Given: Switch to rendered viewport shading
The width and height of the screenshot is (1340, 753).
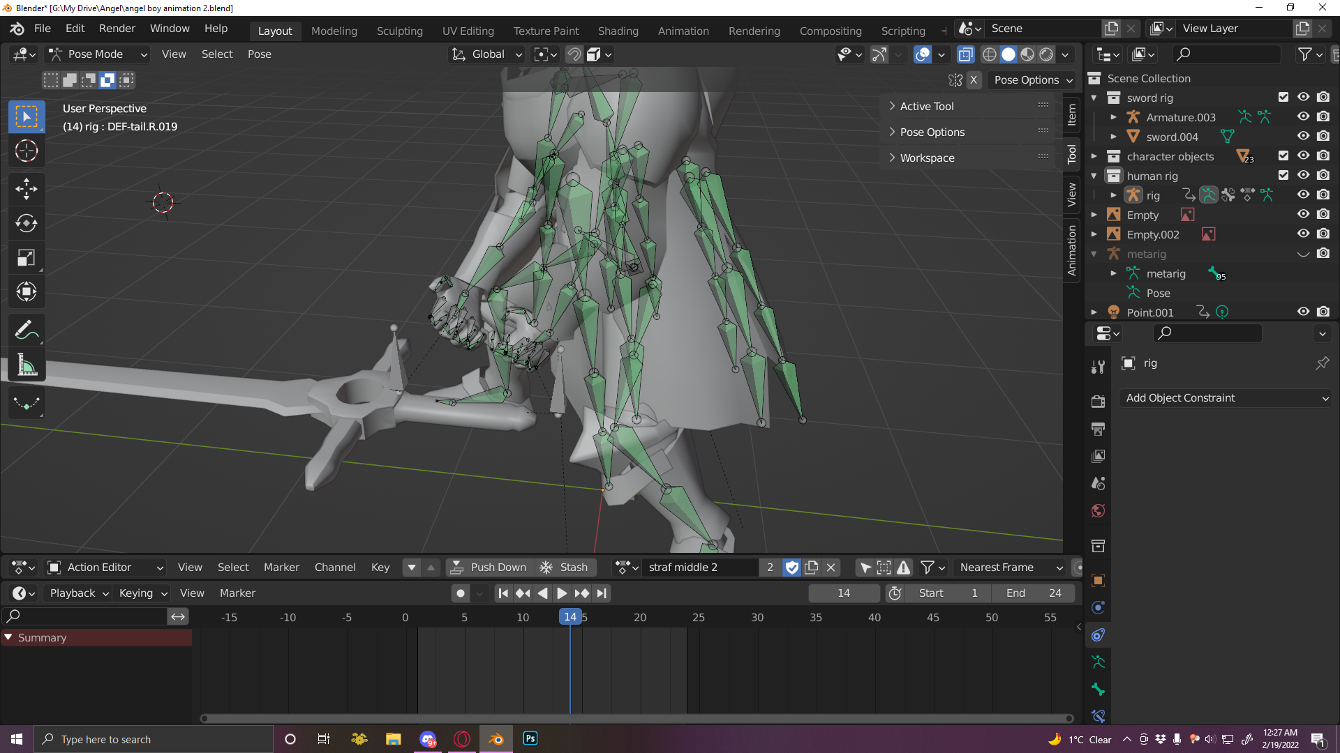Looking at the screenshot, I should [1046, 54].
